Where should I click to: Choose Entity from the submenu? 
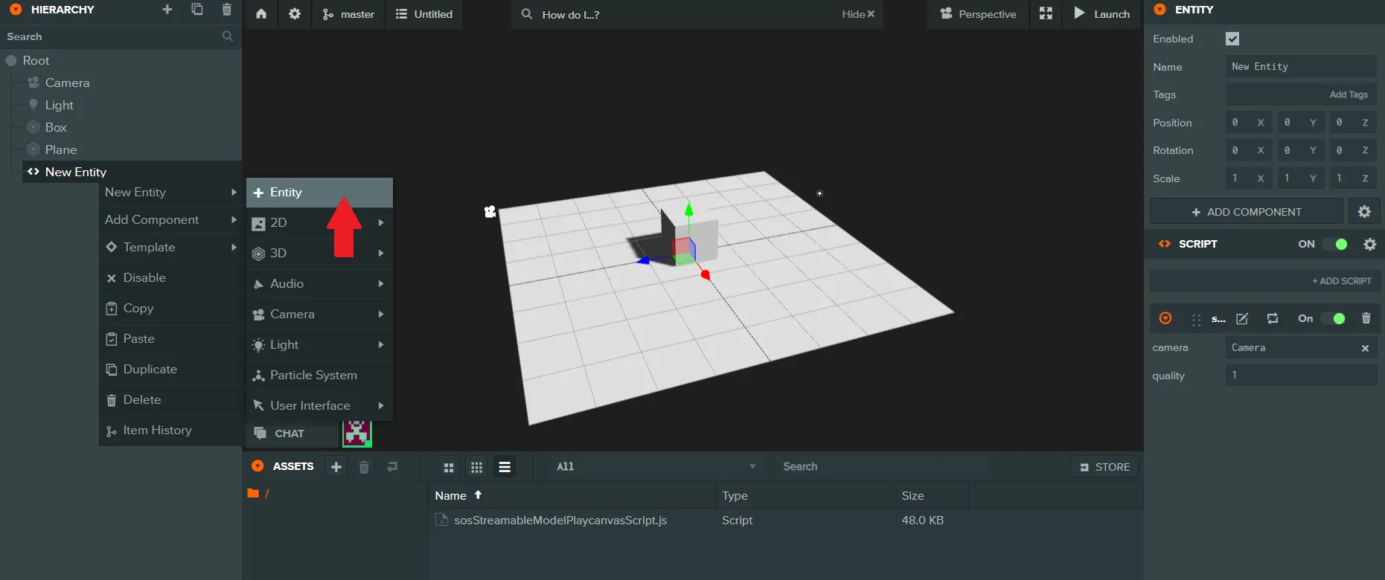(x=319, y=193)
